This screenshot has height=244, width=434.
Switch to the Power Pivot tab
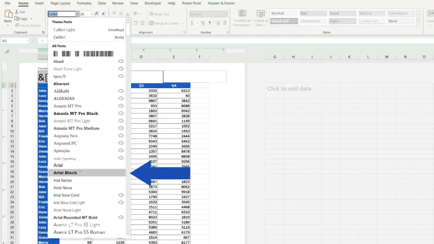pos(191,3)
